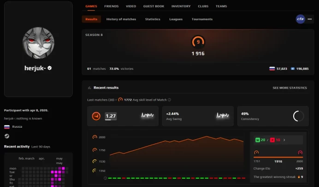This screenshot has height=187, width=319.
Task: Open the 49% Consistency card
Action: [273, 116]
